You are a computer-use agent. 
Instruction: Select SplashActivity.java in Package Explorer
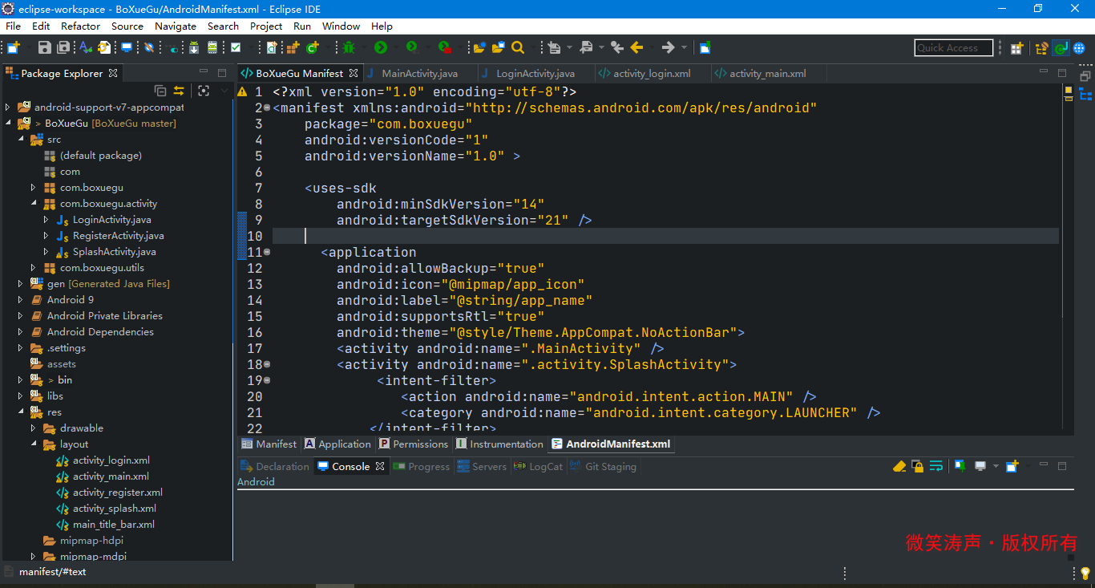pyautogui.click(x=114, y=252)
